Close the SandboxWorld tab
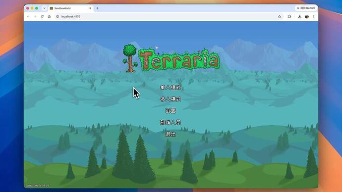The width and height of the screenshot is (342, 192). pyautogui.click(x=90, y=8)
